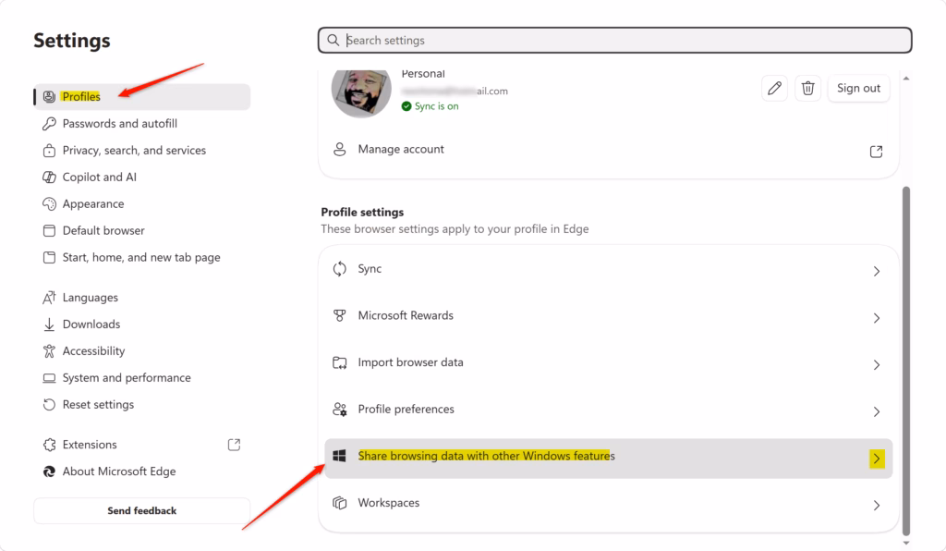Go to Languages settings
Screen dimensions: 946x551
(x=141, y=298)
